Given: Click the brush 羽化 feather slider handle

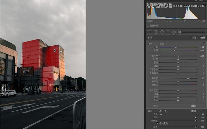Looking at the screenshot, I should (x=196, y=118).
